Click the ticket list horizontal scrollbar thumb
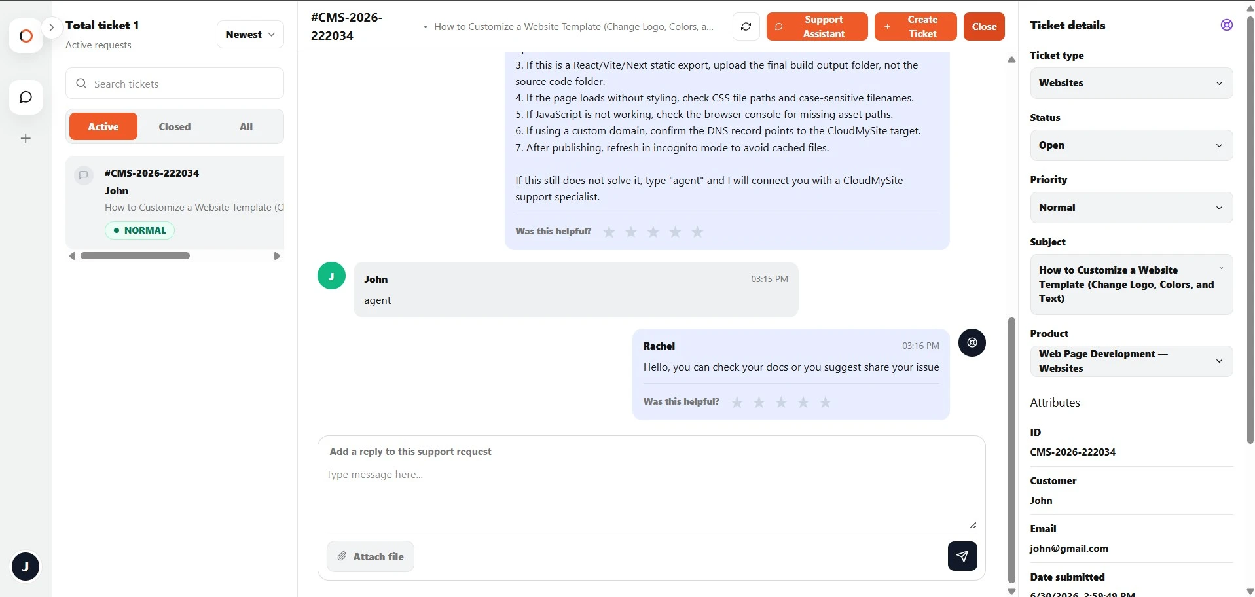The width and height of the screenshot is (1255, 597). tap(135, 256)
